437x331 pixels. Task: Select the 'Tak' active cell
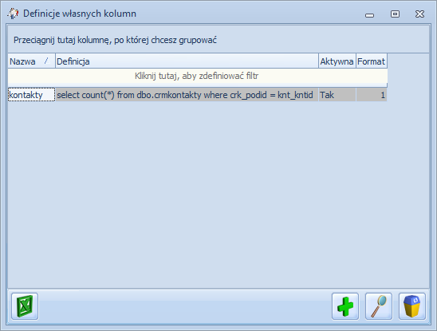(337, 95)
